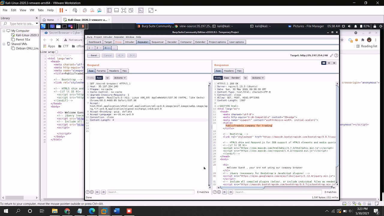Enter full screen mode icon
Viewport: 384px width, 216px height.
coord(124,10)
